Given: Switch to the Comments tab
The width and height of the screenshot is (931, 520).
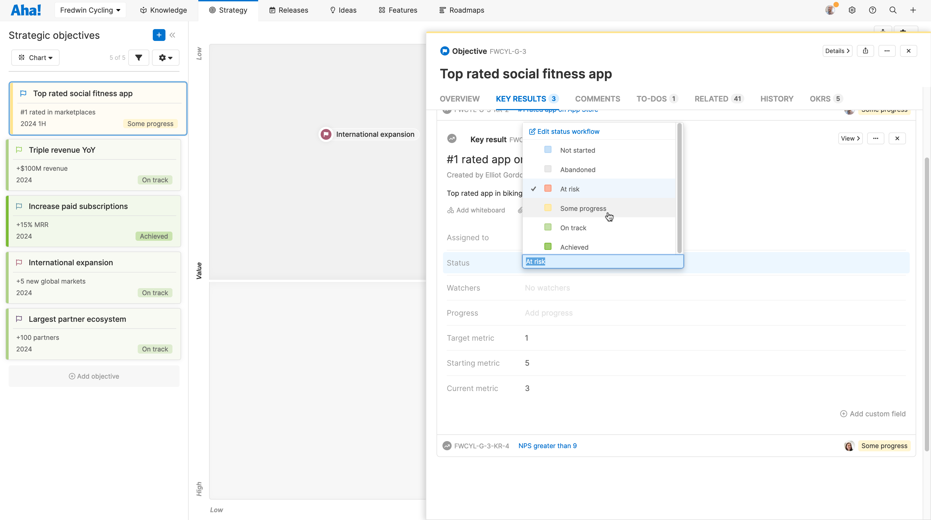Looking at the screenshot, I should [597, 99].
